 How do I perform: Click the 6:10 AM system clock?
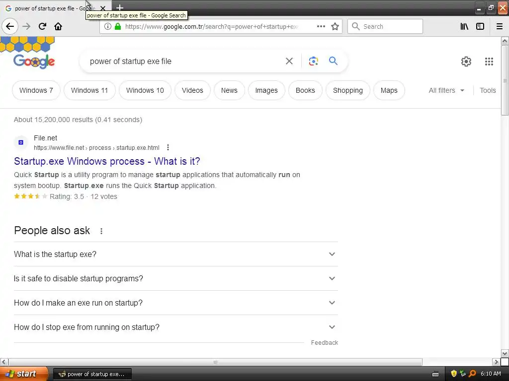click(491, 374)
